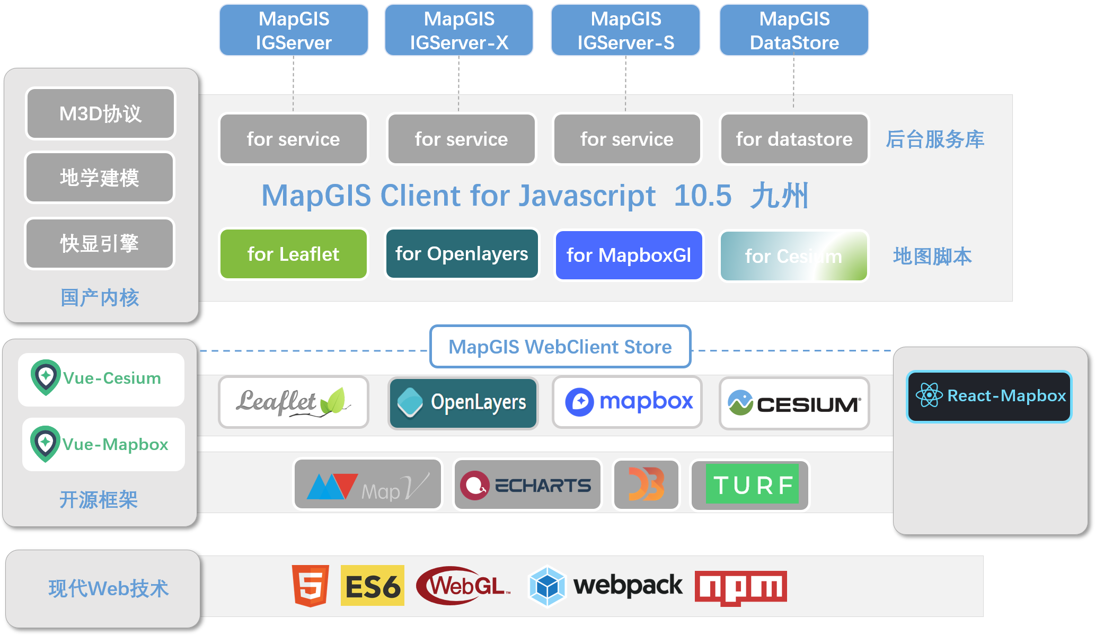
Task: Click the mapbox logo tile
Action: click(627, 402)
